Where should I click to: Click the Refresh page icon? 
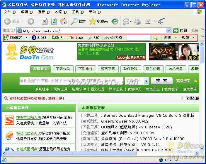click(x=54, y=21)
